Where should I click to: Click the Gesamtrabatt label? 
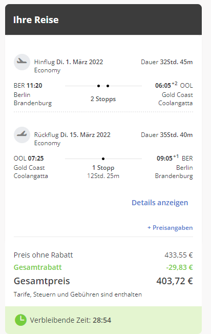tap(38, 267)
